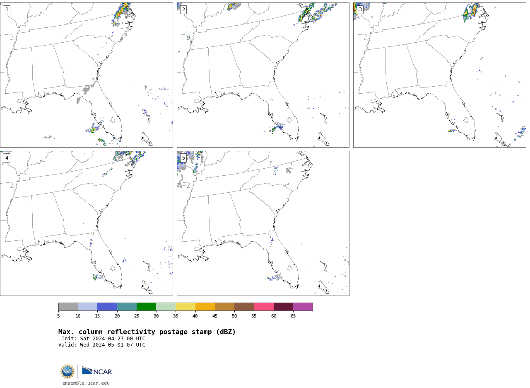Viewport: 530px width, 388px height.
Task: Click the Max. column reflectivity title
Action: click(x=147, y=332)
